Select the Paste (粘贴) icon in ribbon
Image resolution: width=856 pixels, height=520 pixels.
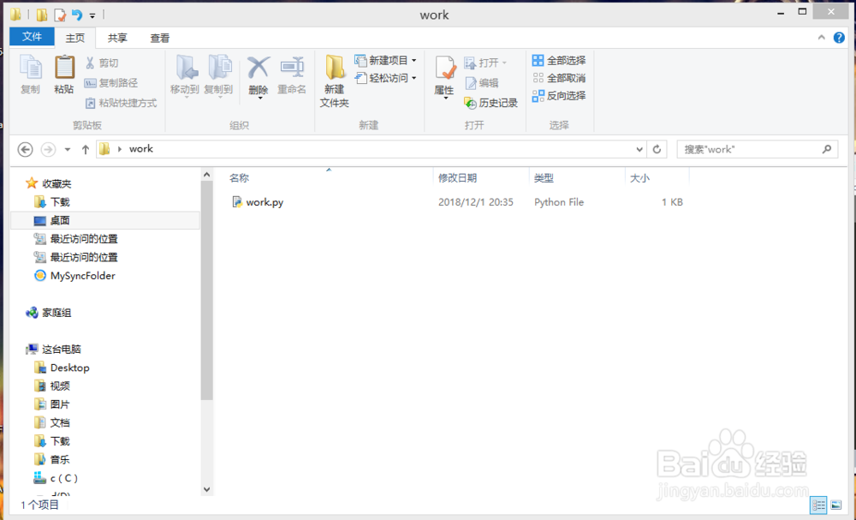pyautogui.click(x=64, y=73)
